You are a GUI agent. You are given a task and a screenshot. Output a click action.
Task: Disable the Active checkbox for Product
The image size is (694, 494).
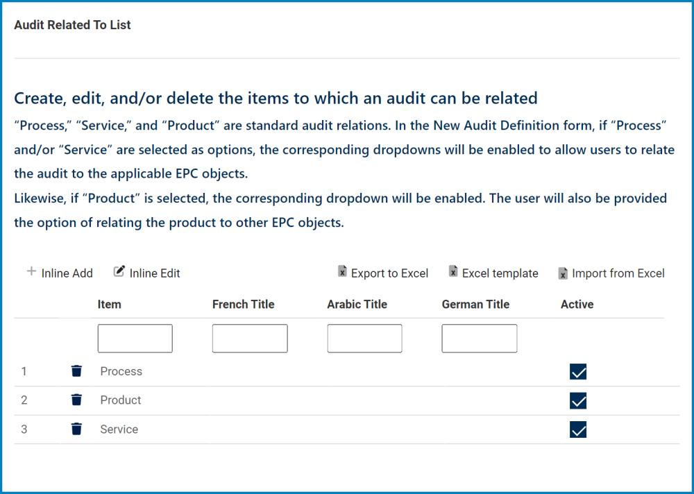[578, 400]
